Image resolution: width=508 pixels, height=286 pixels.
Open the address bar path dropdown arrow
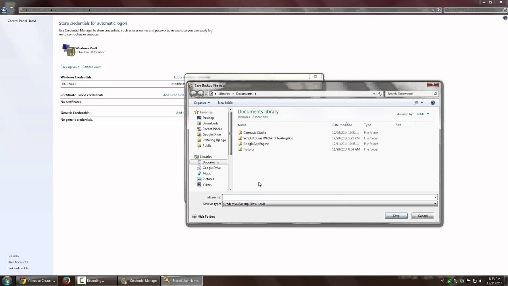(x=374, y=94)
